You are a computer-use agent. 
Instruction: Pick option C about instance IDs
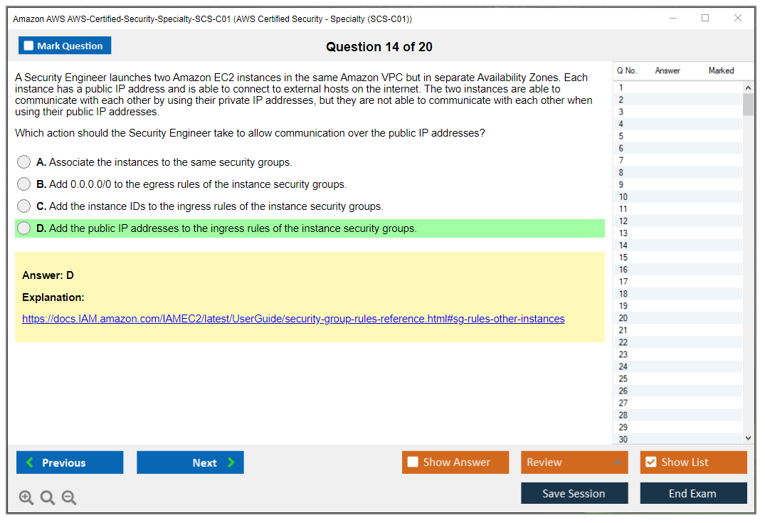click(24, 206)
